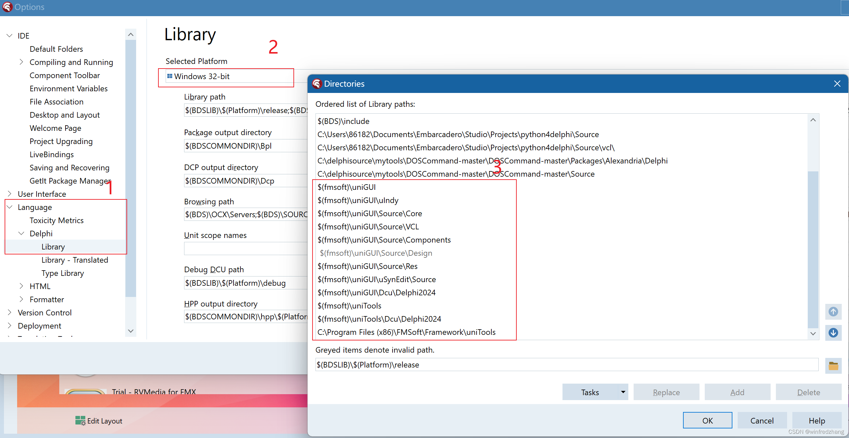Select File Association options page
849x438 pixels.
point(56,102)
